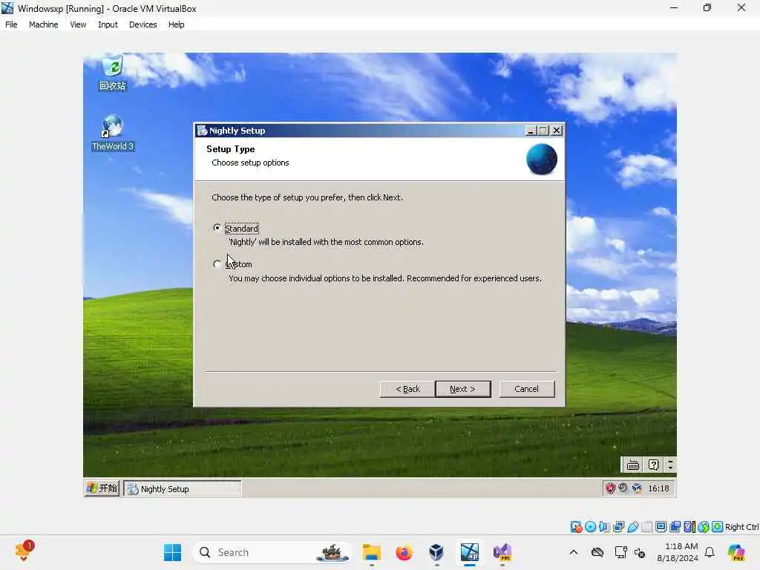Open the Input menu
This screenshot has height=570, width=760.
(x=108, y=24)
